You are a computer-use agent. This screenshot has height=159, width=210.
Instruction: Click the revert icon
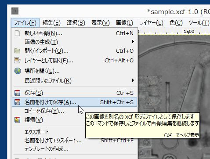tap(17, 120)
